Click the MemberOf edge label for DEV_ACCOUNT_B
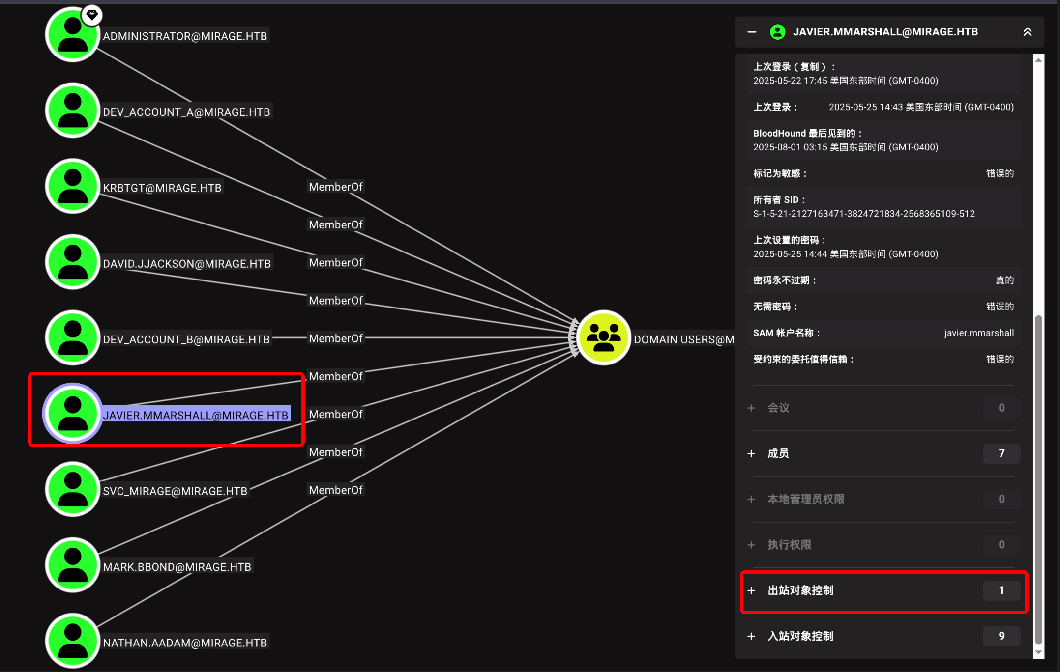 pyautogui.click(x=336, y=338)
